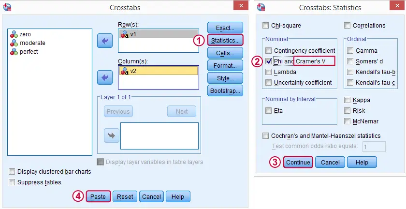Select the moderate variable in list
This screenshot has height=209, width=406.
click(x=32, y=43)
